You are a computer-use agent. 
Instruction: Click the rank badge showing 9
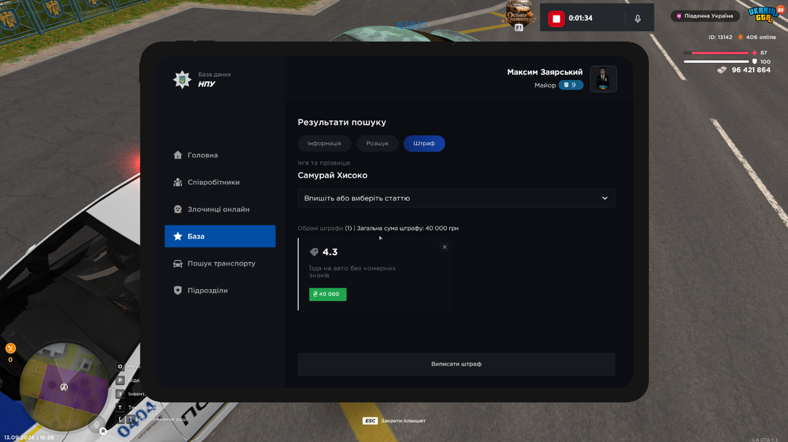[x=571, y=85]
